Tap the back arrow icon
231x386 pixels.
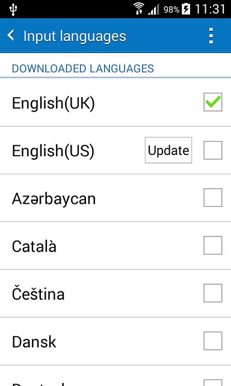click(11, 36)
